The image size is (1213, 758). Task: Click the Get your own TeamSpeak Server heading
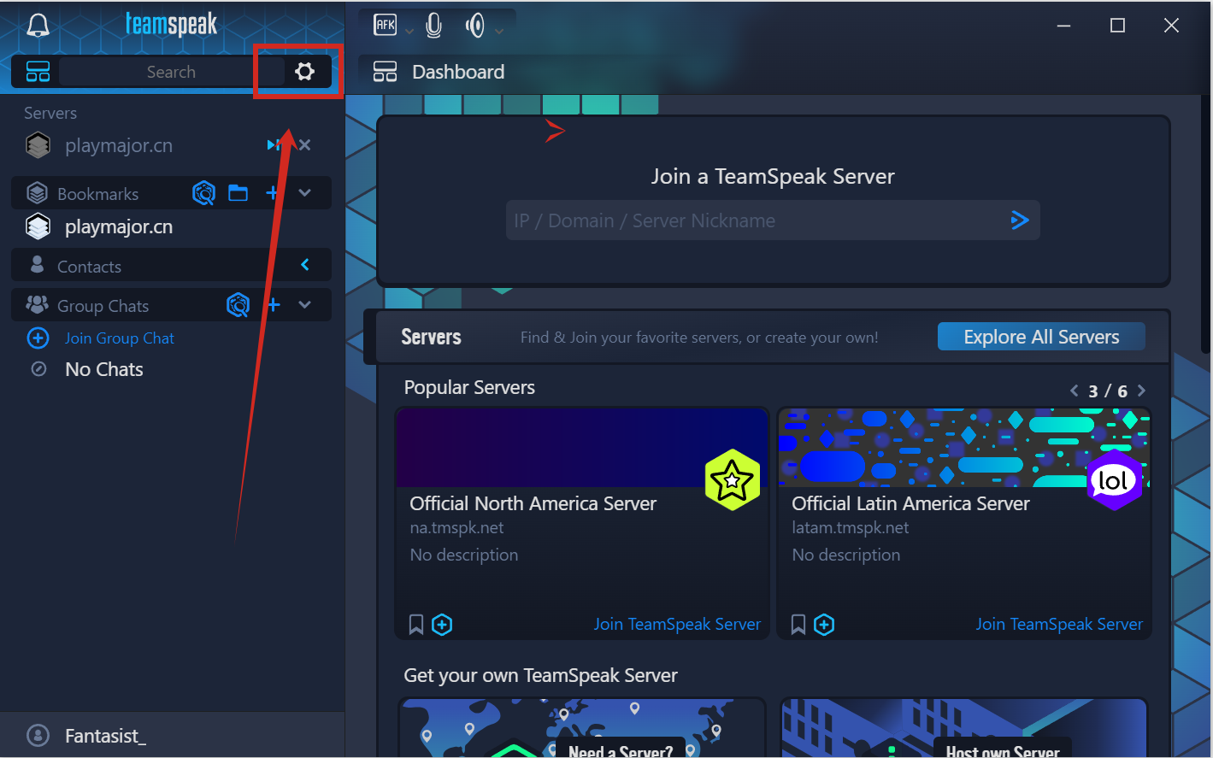click(540, 676)
